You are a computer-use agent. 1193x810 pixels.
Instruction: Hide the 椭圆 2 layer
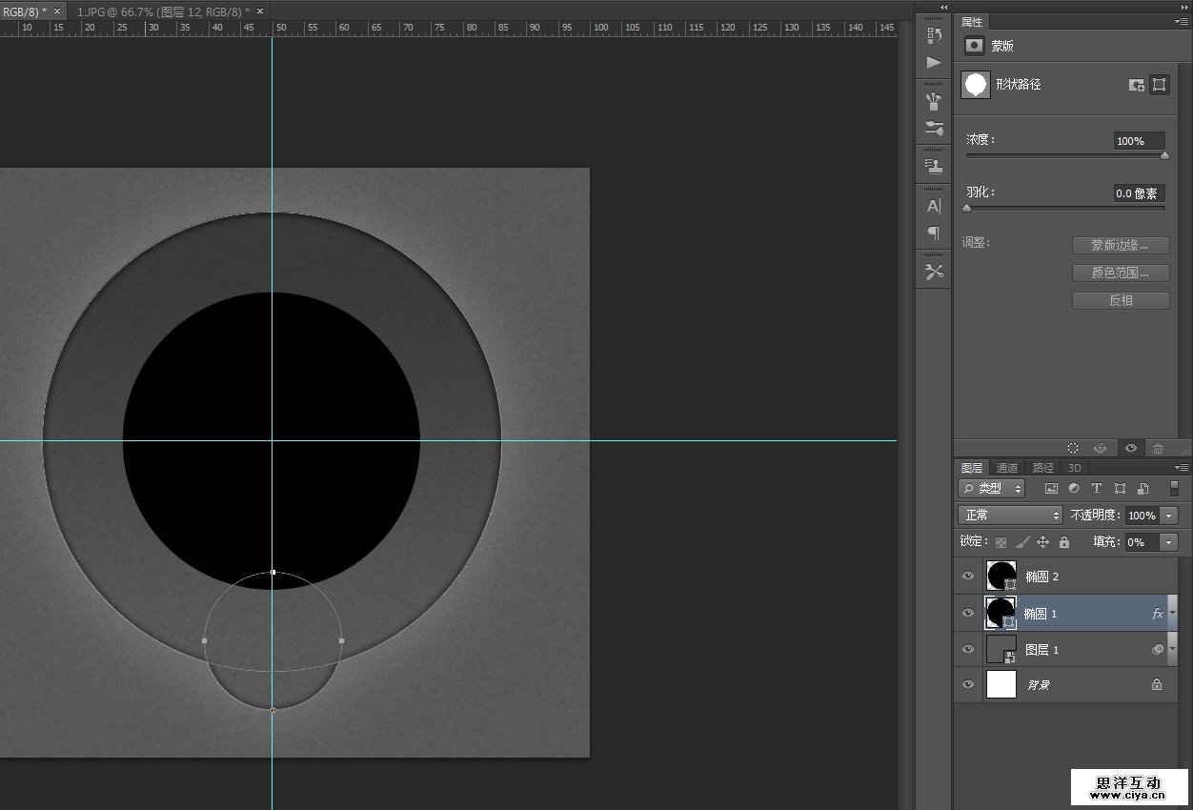(x=968, y=577)
